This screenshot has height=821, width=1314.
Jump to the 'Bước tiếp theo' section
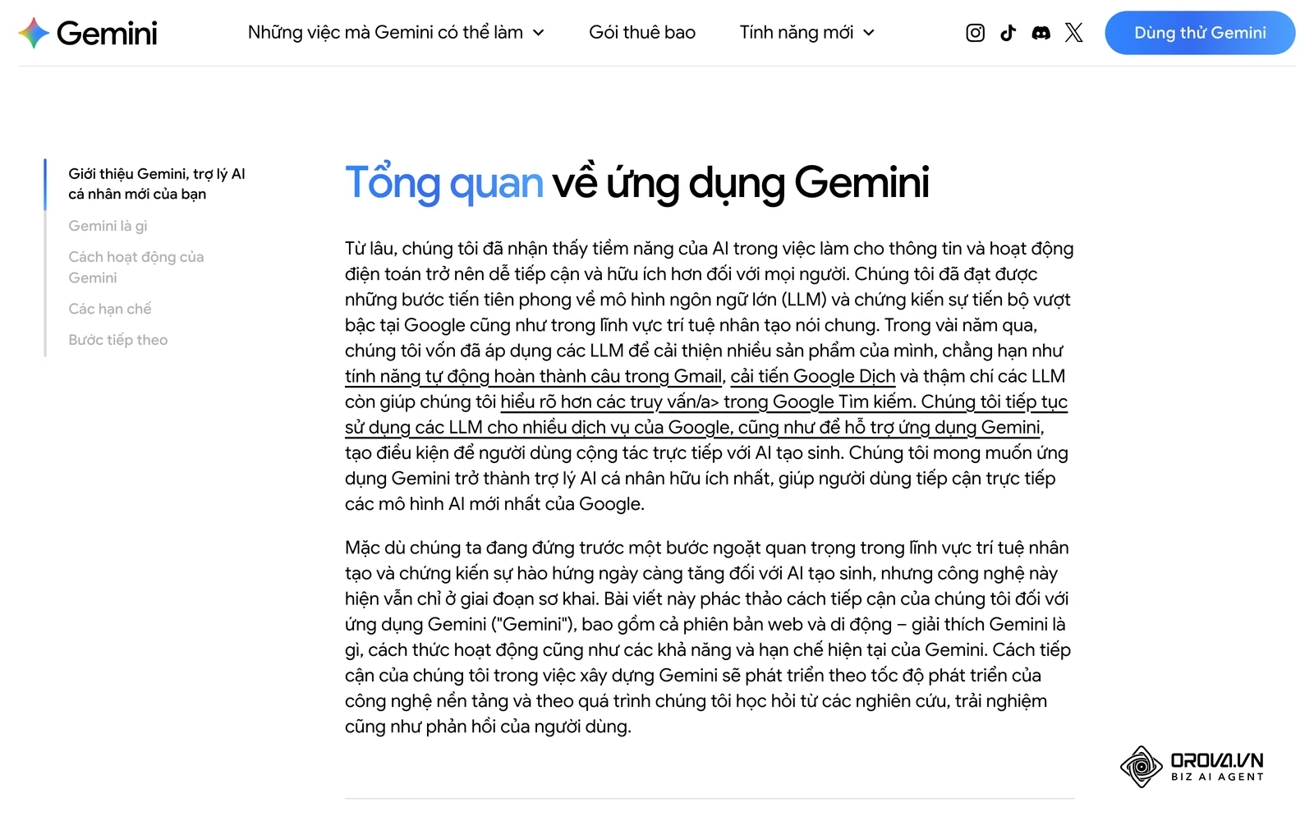click(118, 340)
